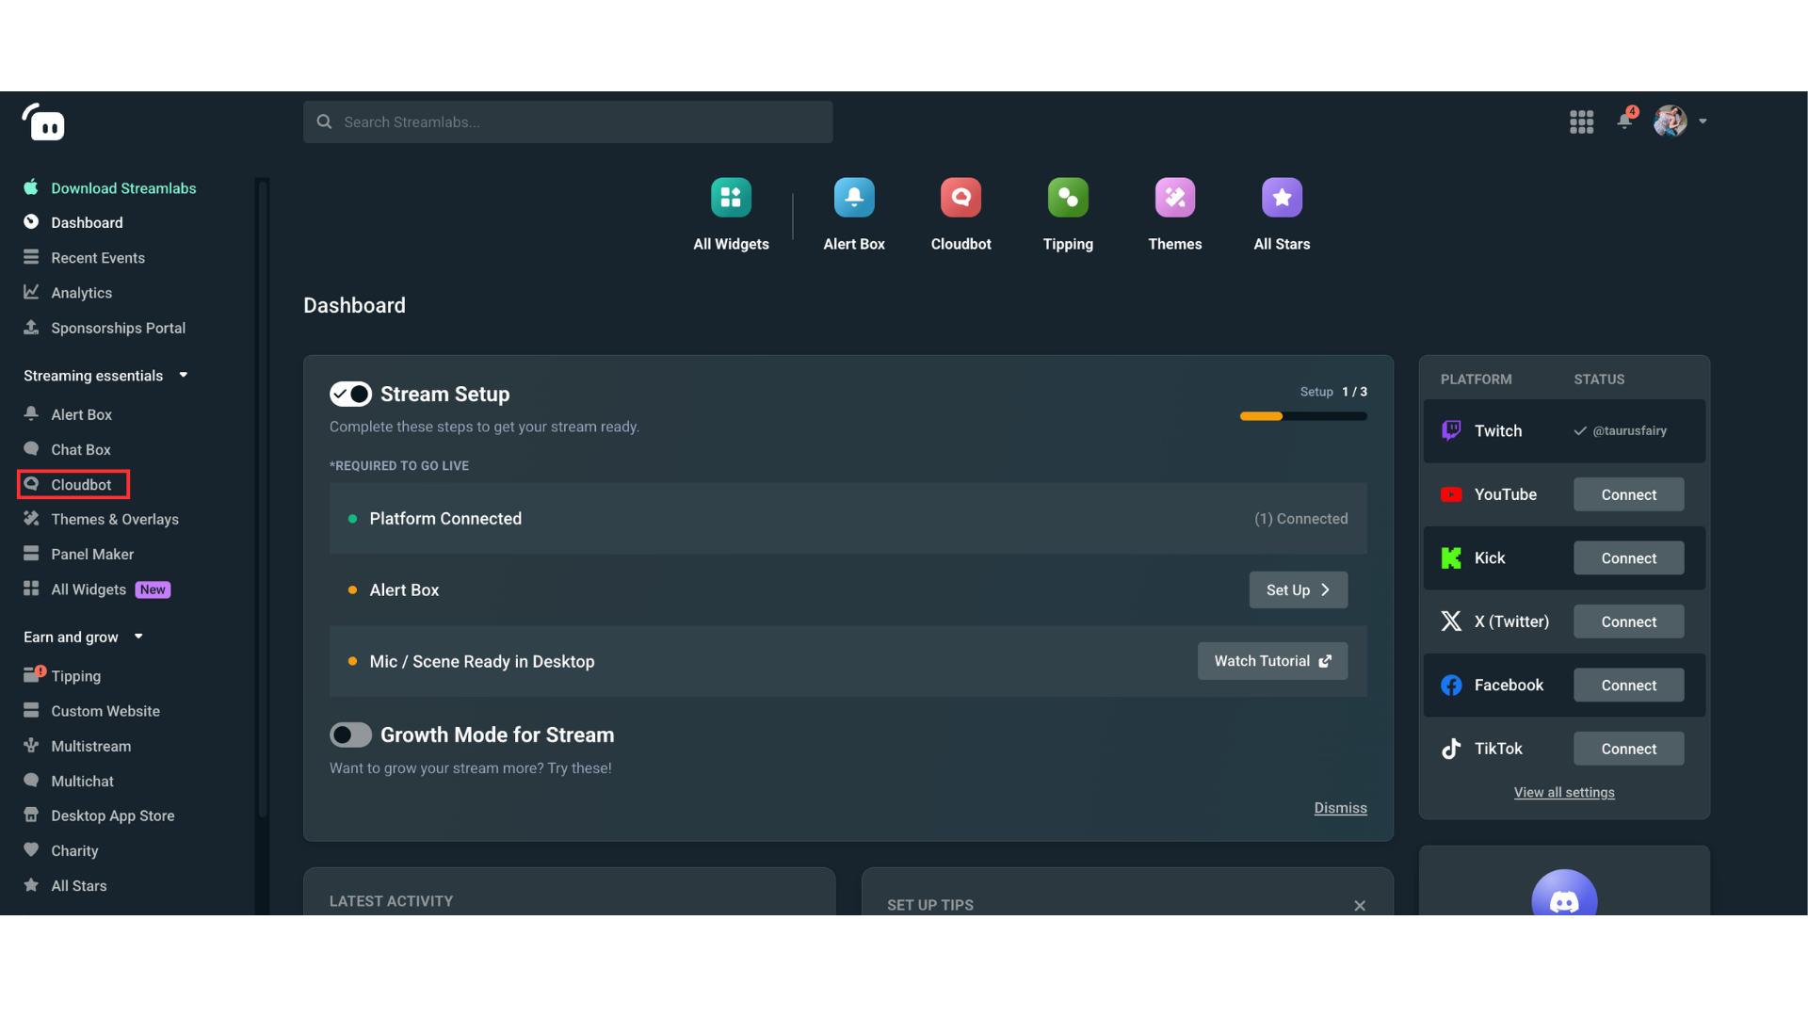Focus the Search Streamlabs field
The width and height of the screenshot is (1808, 1017).
[568, 122]
